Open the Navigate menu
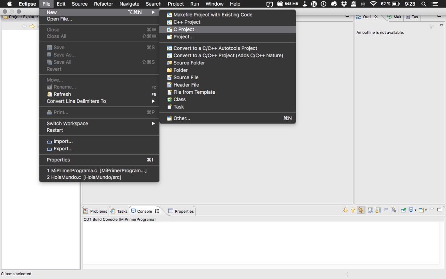This screenshot has height=279, width=446. pos(129,4)
